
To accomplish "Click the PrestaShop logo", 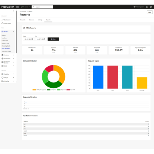I will (8, 7).
